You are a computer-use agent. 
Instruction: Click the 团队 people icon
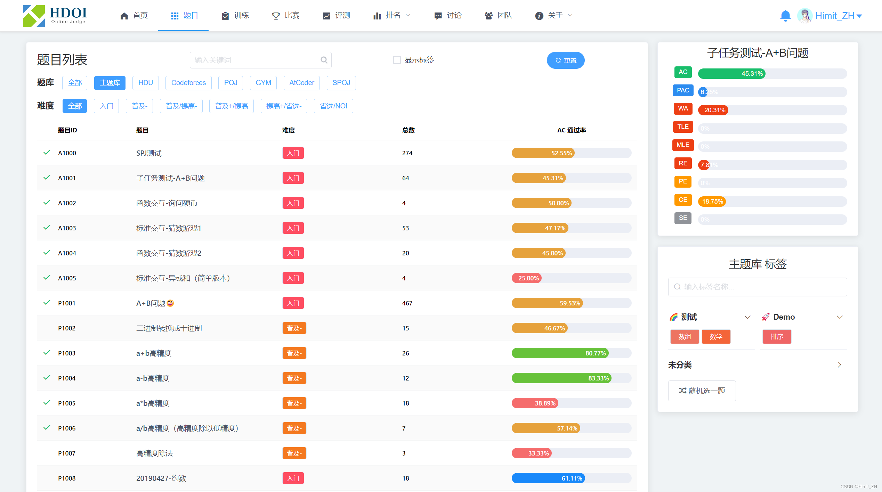[488, 16]
